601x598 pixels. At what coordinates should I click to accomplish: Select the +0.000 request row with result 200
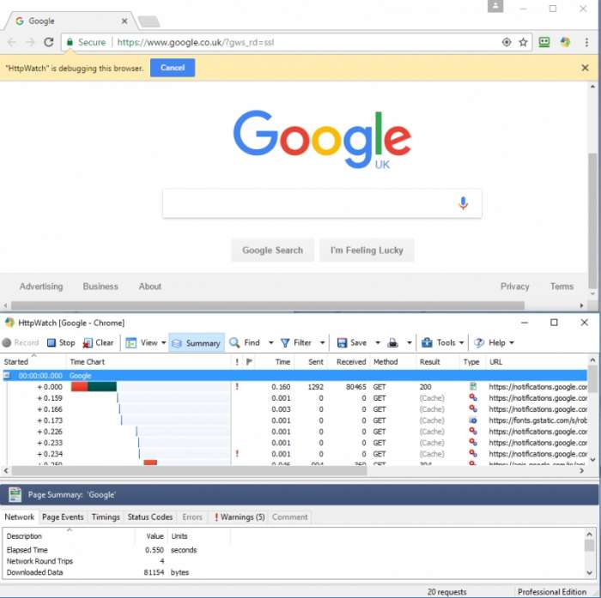[x=295, y=387]
